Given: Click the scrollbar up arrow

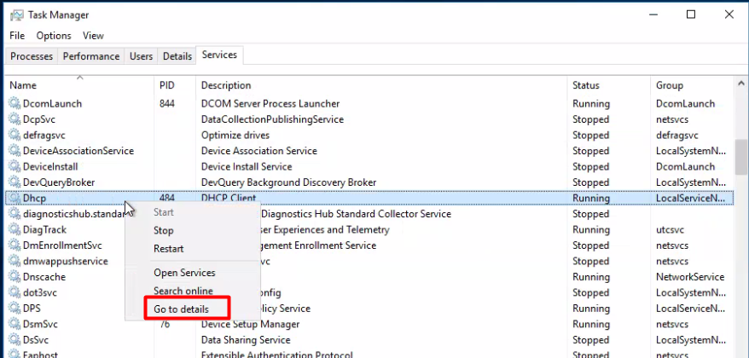Looking at the screenshot, I should [741, 84].
